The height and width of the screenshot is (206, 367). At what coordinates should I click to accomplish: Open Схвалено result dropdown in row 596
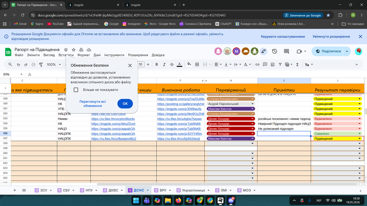[x=360, y=134]
